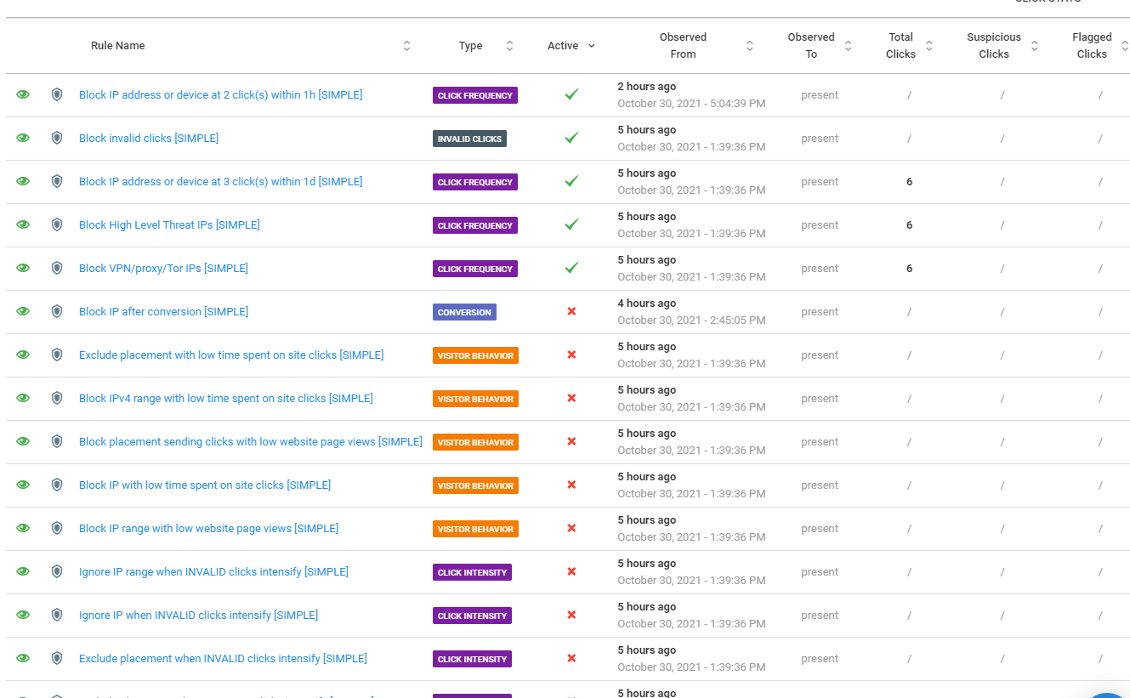This screenshot has height=698, width=1130.
Task: Click Rule Name column header
Action: pyautogui.click(x=118, y=46)
